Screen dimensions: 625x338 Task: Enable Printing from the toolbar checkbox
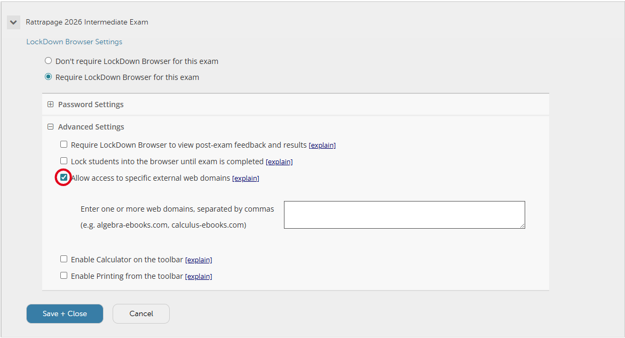point(64,276)
